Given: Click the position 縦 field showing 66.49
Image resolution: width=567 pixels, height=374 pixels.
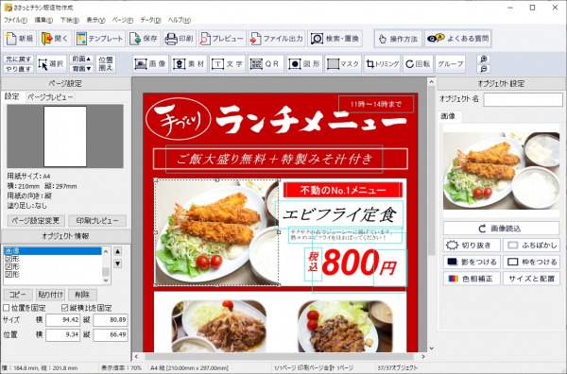Looking at the screenshot, I should pyautogui.click(x=111, y=334).
